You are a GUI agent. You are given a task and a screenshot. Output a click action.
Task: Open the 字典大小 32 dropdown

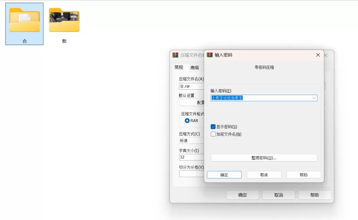pyautogui.click(x=192, y=157)
